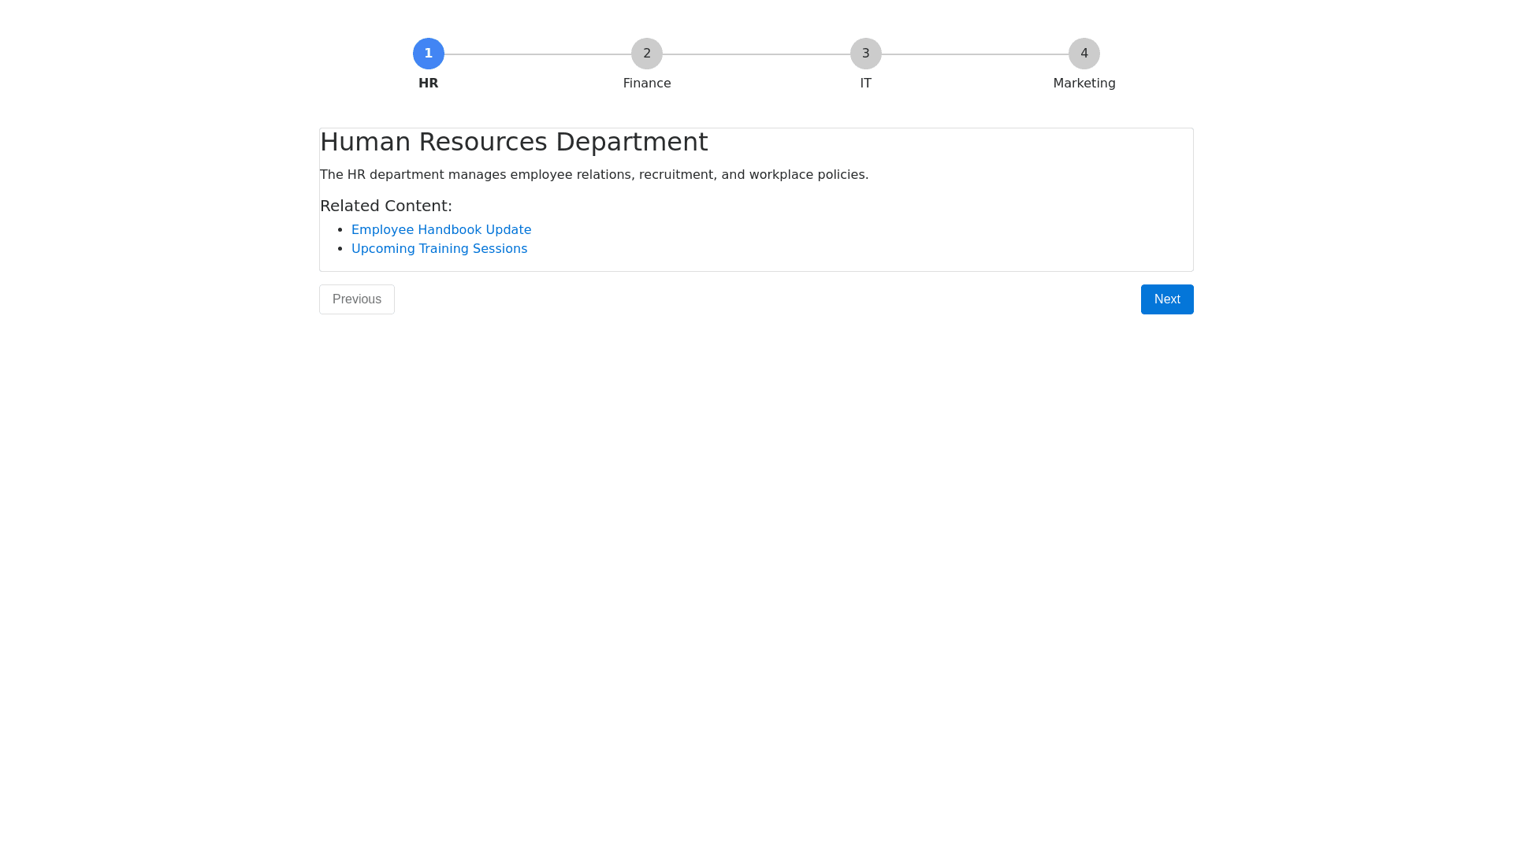
Task: Jump to step 4 circle
Action: coord(1084,54)
